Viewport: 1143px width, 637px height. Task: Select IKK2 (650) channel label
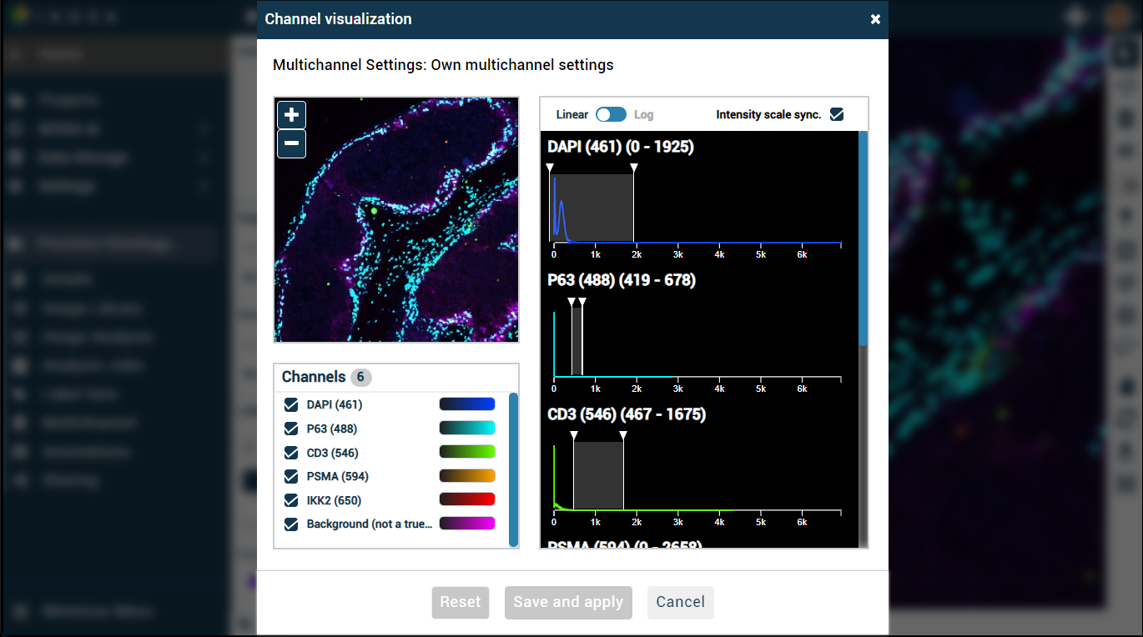(335, 500)
